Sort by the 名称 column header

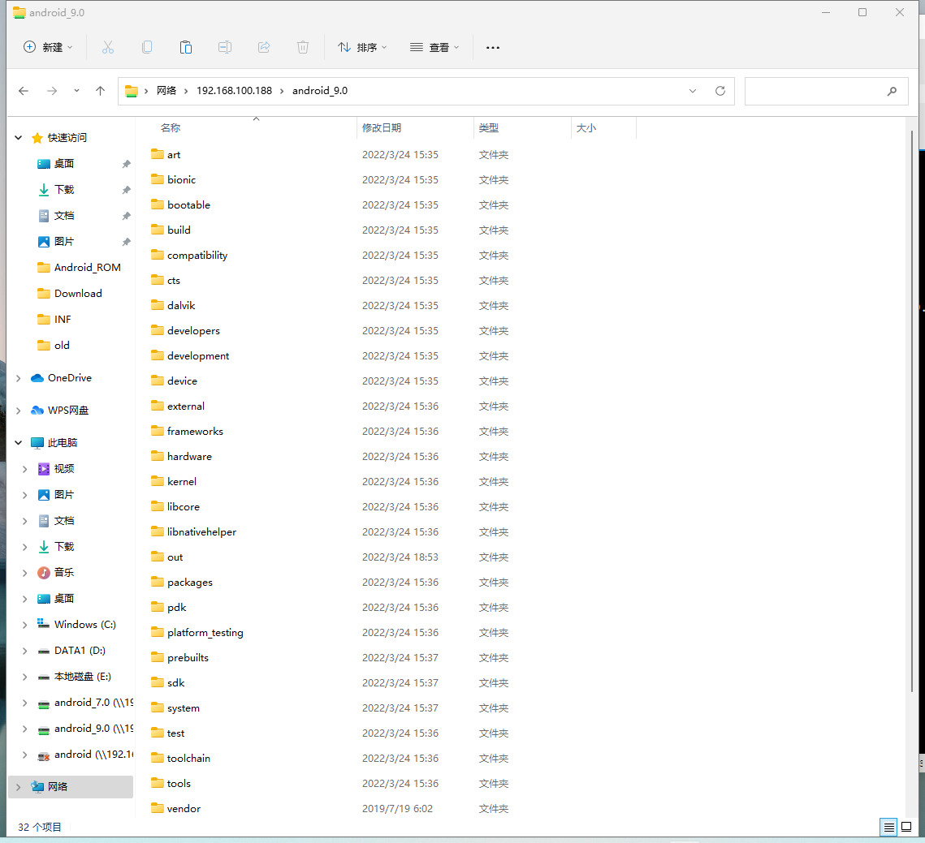171,128
